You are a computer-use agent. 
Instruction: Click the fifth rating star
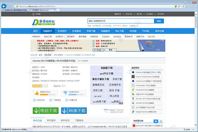[x=47, y=86]
